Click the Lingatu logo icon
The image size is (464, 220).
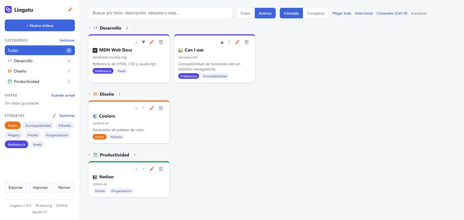tap(8, 10)
